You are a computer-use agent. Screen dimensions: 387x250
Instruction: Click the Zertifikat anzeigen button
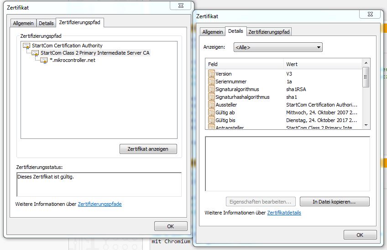point(148,149)
